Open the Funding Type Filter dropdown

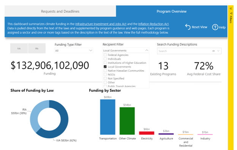coord(74,51)
